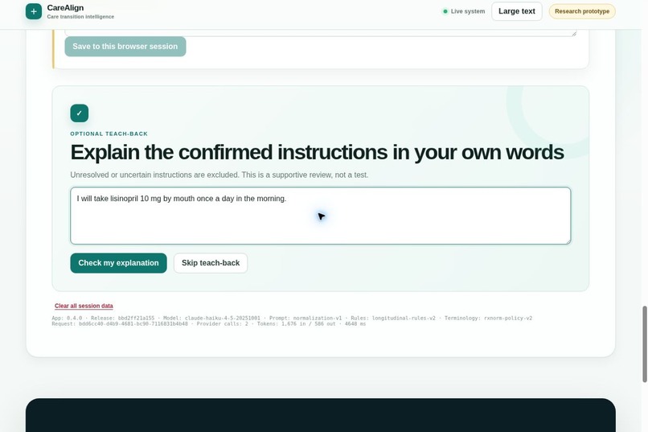This screenshot has width=648, height=432.
Task: Click the green Live system status dot
Action: click(445, 11)
